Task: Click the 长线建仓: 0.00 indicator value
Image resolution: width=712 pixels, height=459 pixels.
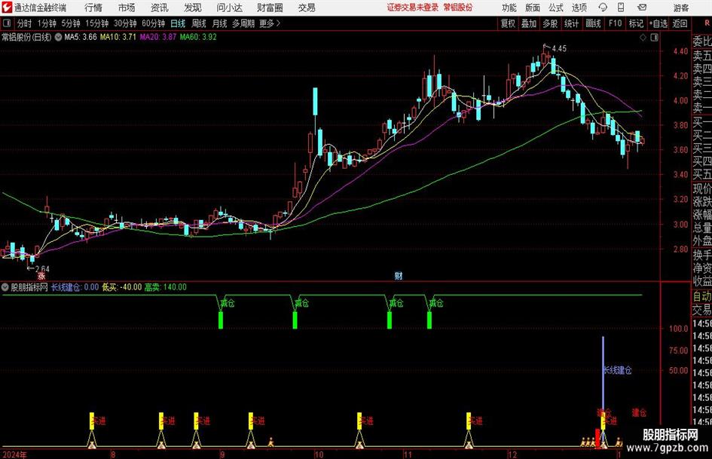Action: click(x=75, y=287)
